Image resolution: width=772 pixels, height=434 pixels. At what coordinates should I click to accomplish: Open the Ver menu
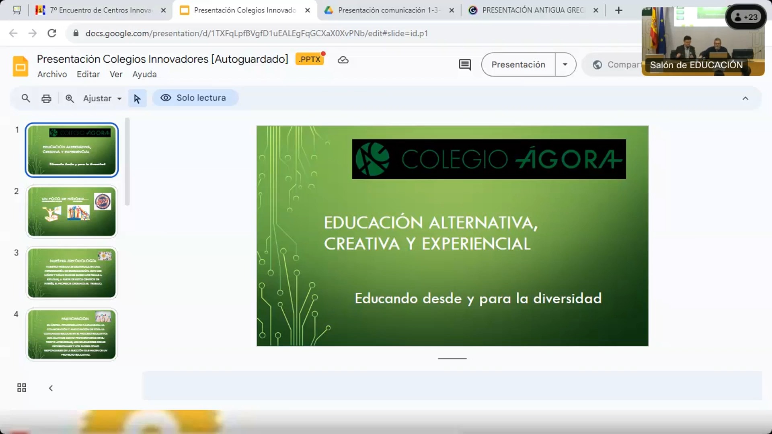point(116,74)
